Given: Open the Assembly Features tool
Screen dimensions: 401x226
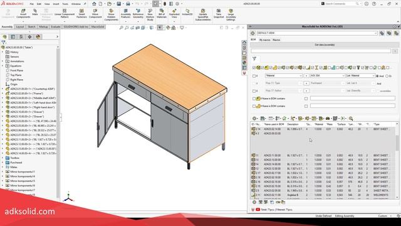Looking at the screenshot, I should click(125, 14).
